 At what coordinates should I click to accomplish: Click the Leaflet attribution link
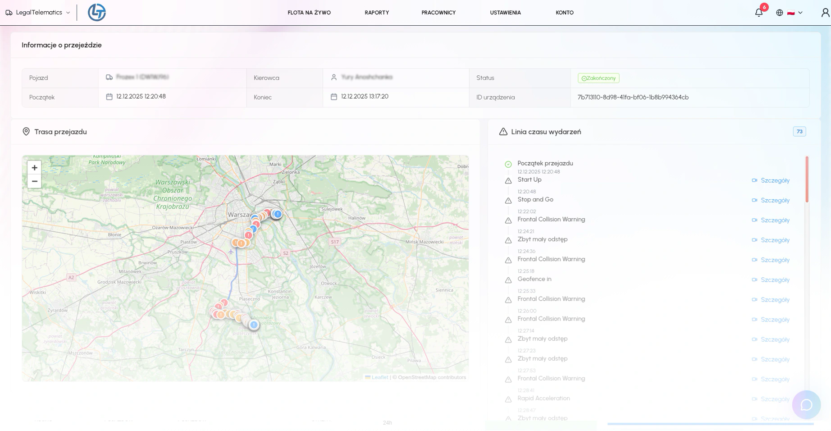(379, 377)
